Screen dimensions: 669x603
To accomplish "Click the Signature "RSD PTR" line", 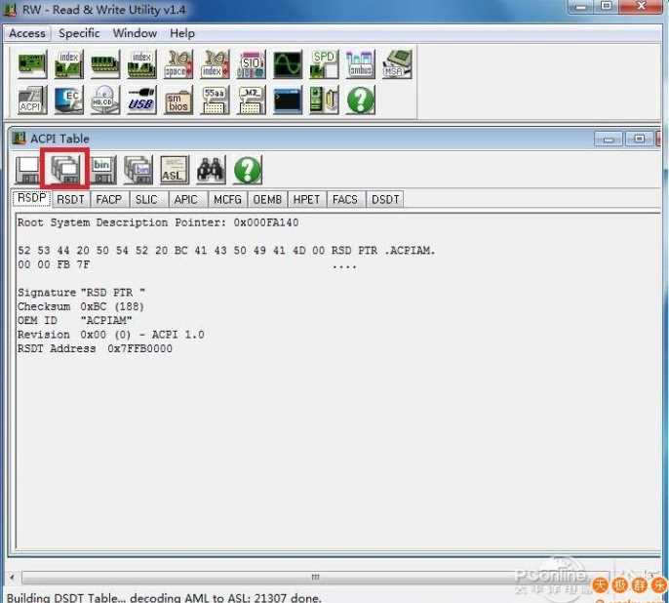I will (81, 293).
